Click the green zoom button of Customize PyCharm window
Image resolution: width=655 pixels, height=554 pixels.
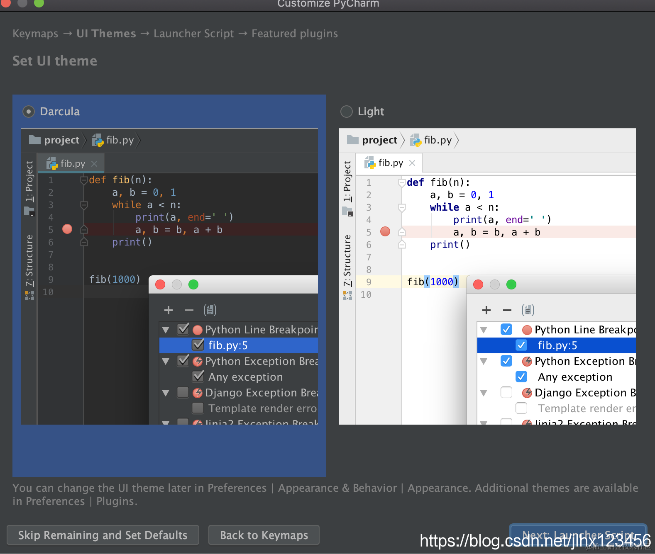[39, 3]
